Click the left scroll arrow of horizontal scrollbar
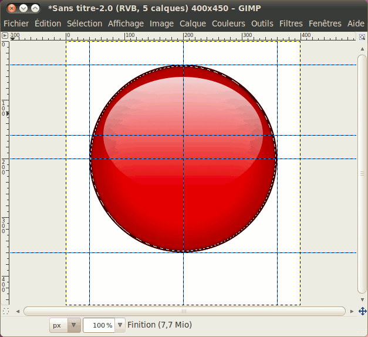 point(18,311)
